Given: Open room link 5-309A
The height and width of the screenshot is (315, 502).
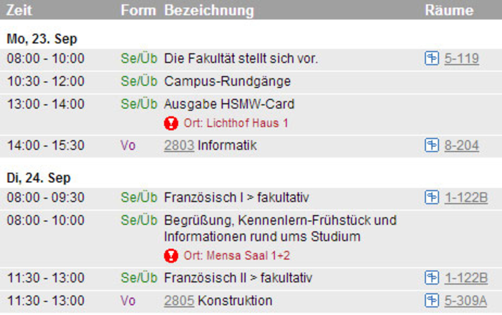Looking at the screenshot, I should click(x=465, y=301).
